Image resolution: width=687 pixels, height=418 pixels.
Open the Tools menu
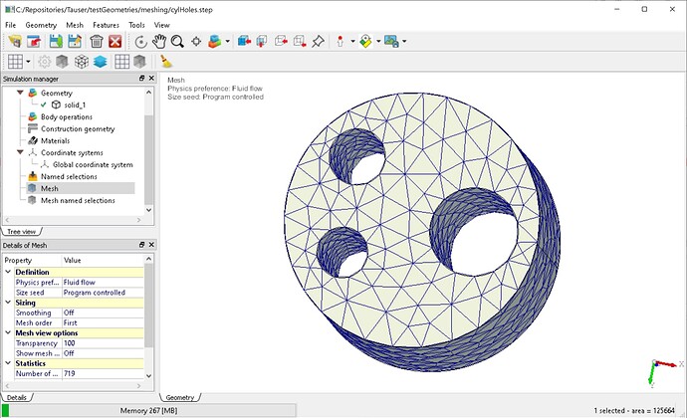136,25
